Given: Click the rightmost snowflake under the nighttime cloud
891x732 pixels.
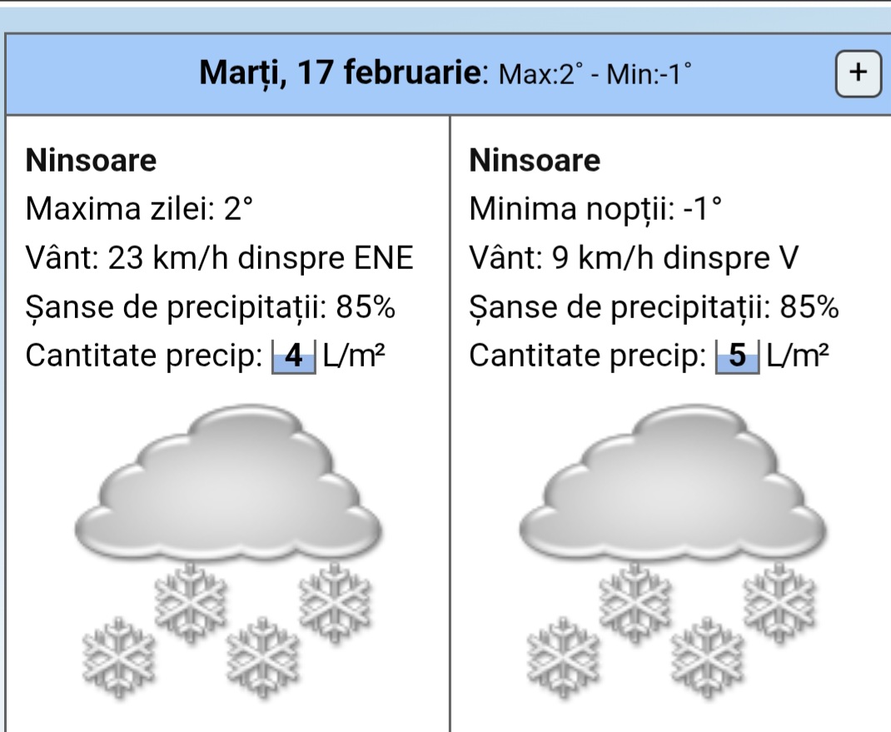Looking at the screenshot, I should pos(780,598).
